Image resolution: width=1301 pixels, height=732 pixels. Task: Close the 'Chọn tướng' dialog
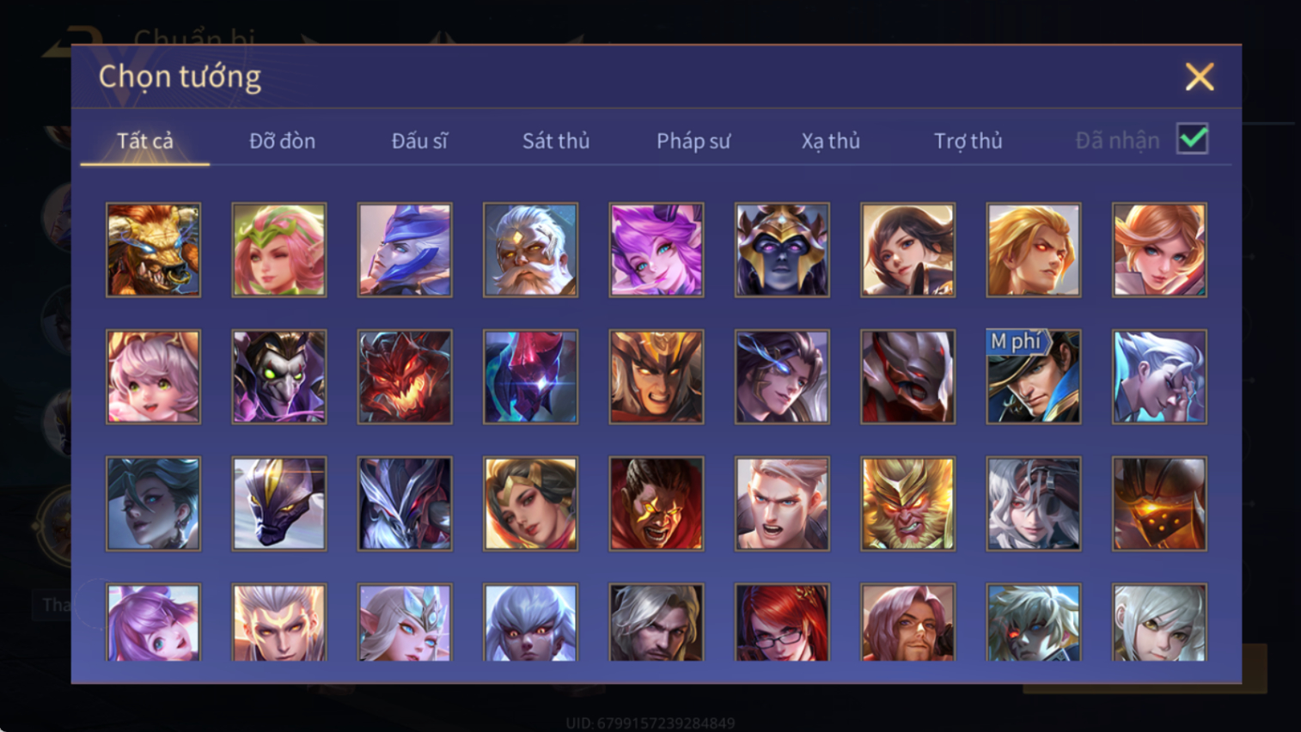tap(1200, 77)
